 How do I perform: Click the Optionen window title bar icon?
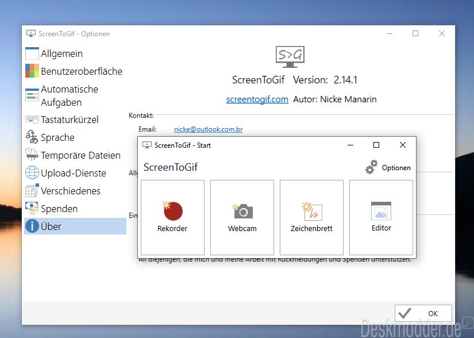(x=31, y=33)
